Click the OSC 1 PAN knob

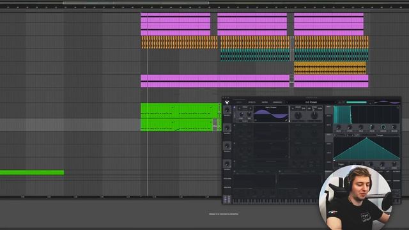click(x=249, y=114)
